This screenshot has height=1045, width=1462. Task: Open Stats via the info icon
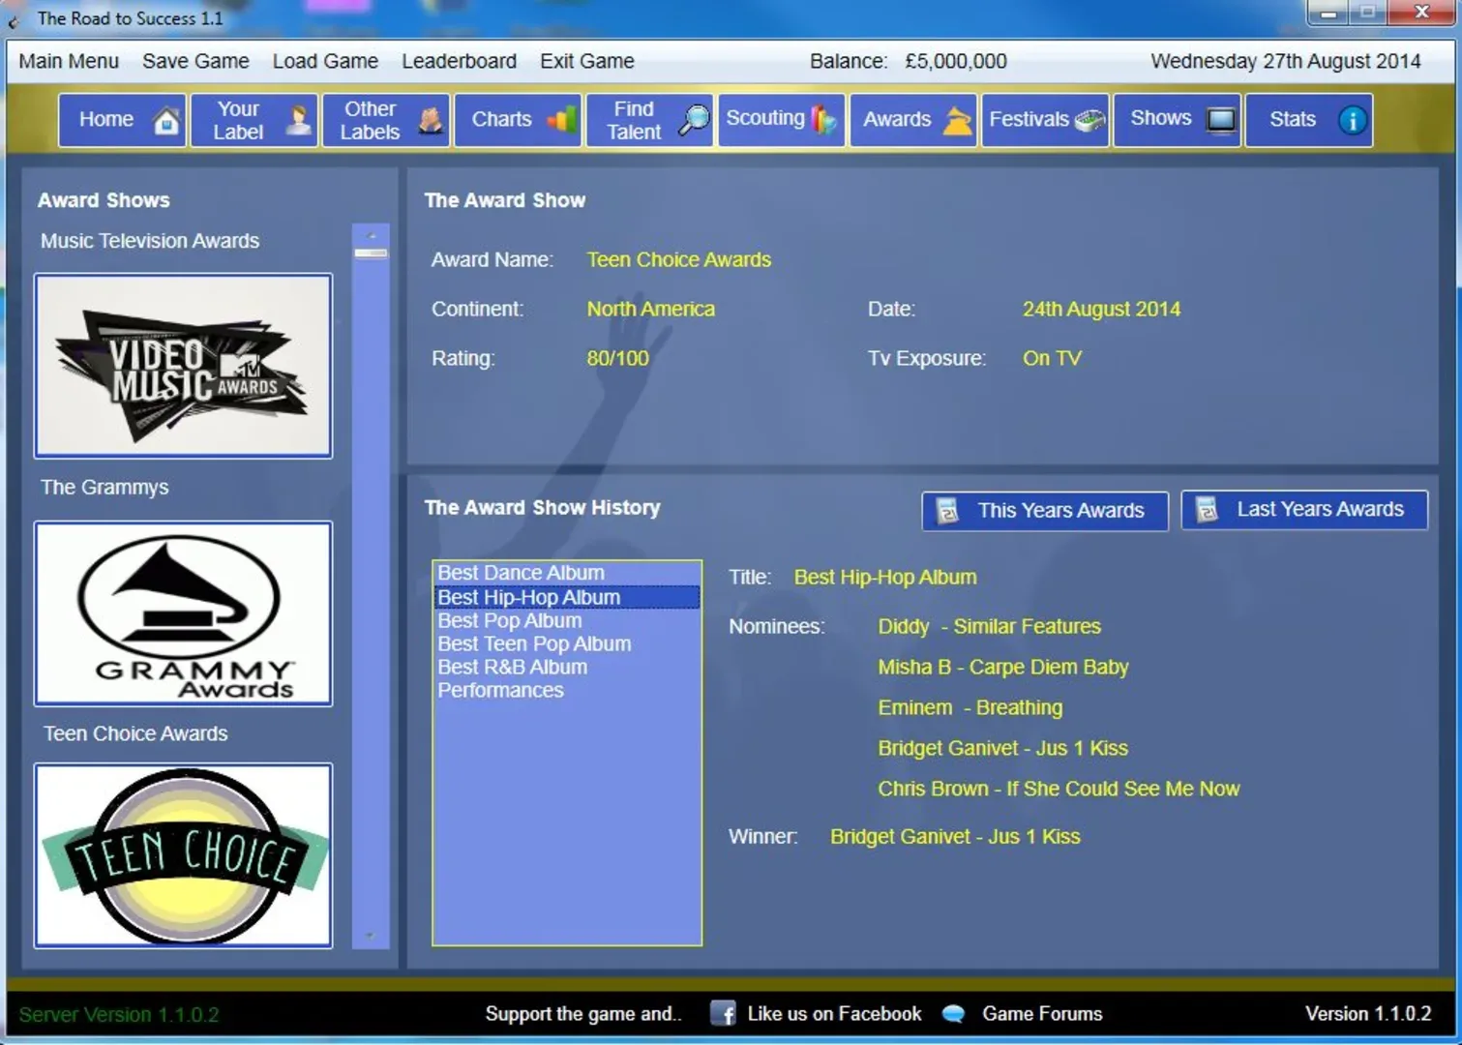1352,121
